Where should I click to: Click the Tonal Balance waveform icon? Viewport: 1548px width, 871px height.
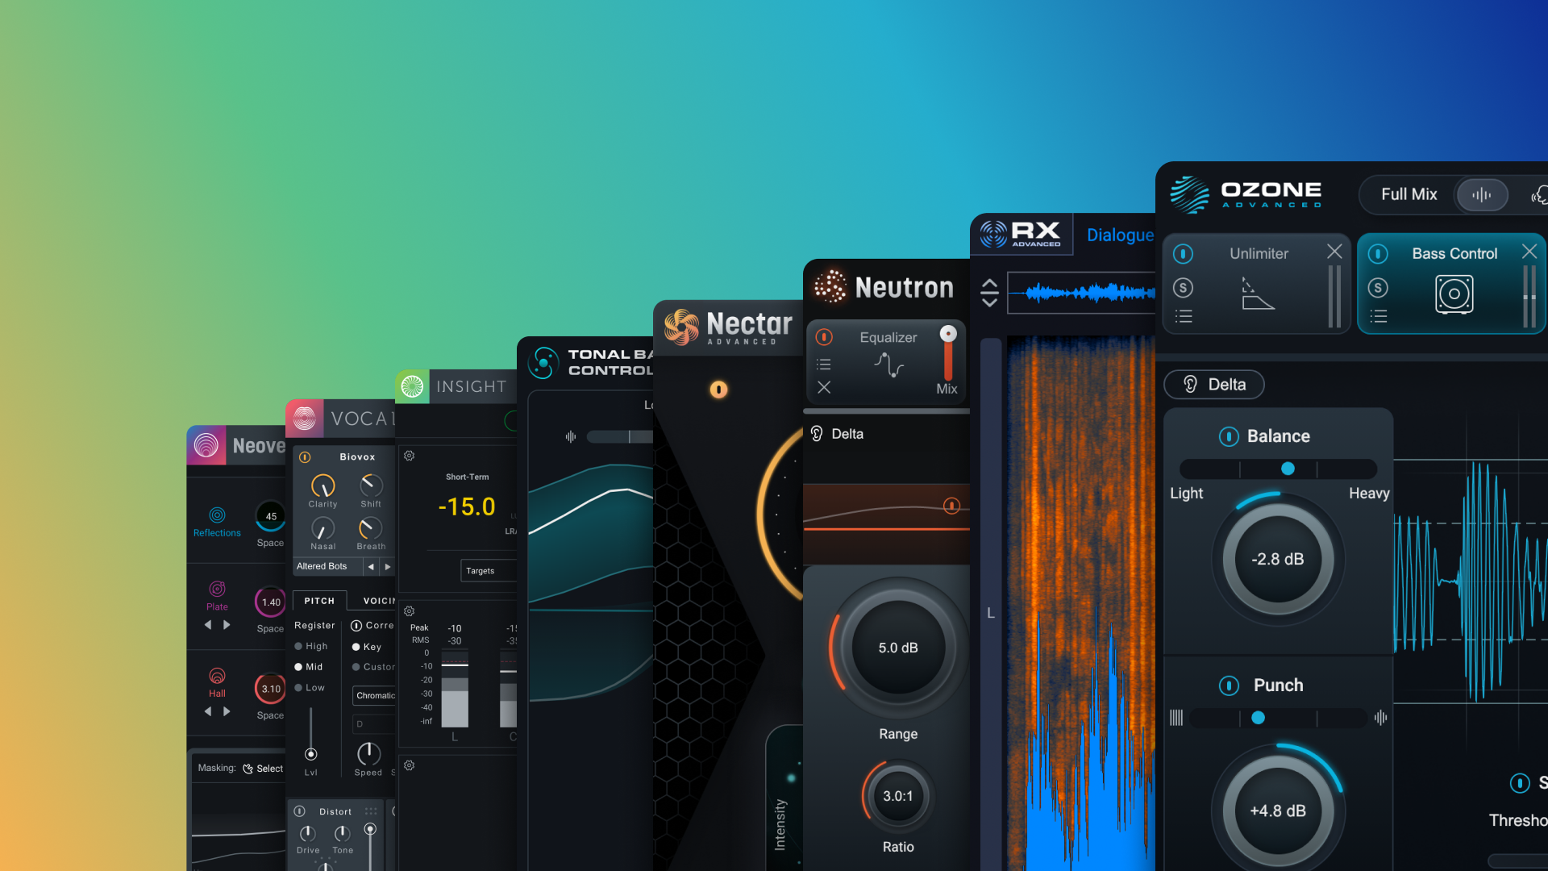coord(571,436)
